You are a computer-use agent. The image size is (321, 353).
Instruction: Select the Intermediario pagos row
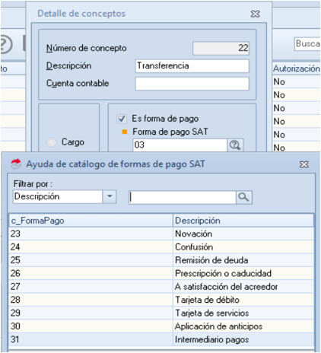pos(161,339)
